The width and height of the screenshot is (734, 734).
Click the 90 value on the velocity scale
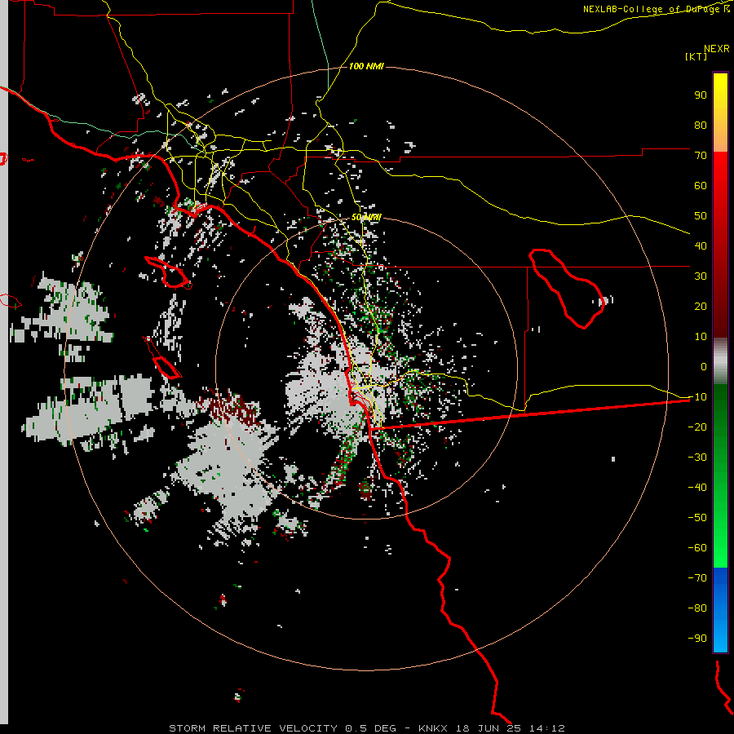point(701,95)
